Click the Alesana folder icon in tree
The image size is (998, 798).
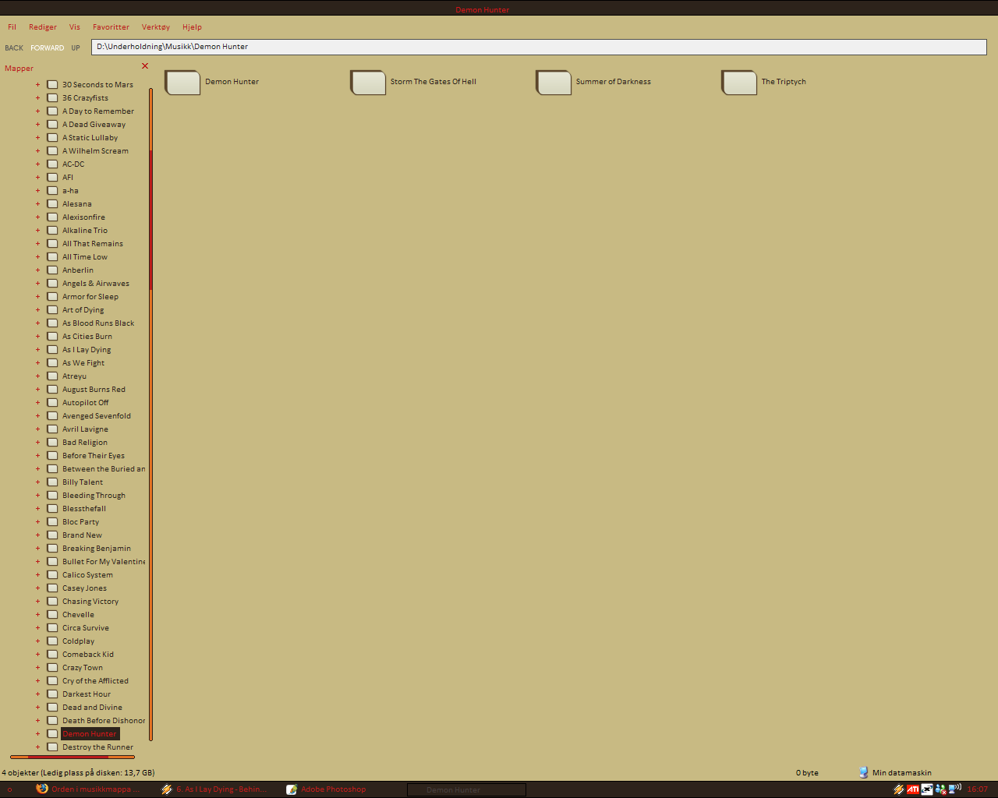point(52,203)
